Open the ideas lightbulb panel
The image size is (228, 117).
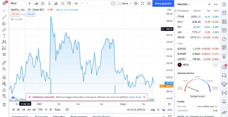224,56
